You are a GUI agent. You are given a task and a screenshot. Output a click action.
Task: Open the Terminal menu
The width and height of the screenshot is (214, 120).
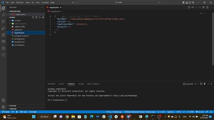45,2
